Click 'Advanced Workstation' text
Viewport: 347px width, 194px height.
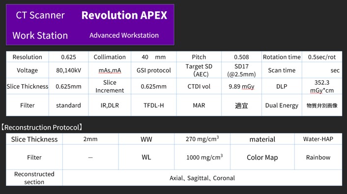(x=124, y=35)
